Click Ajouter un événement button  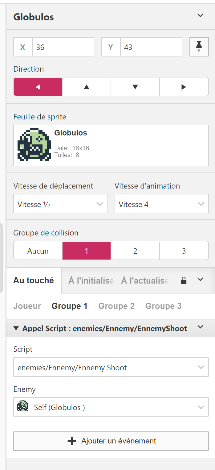pos(111,441)
